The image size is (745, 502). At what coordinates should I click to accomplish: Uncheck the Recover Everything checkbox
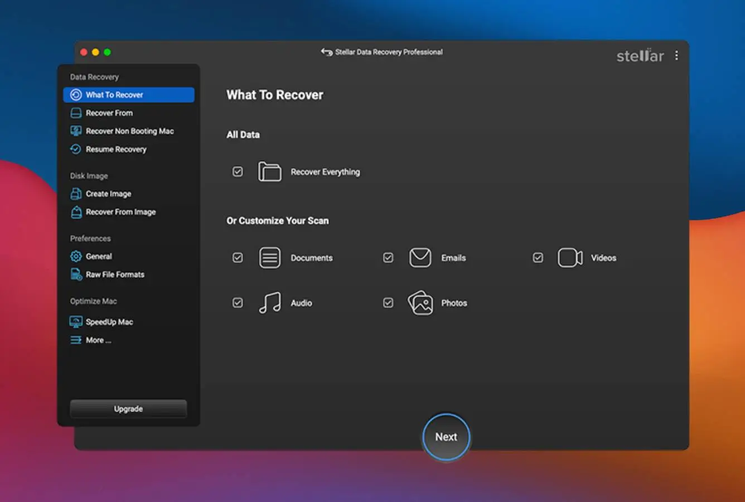[238, 172]
